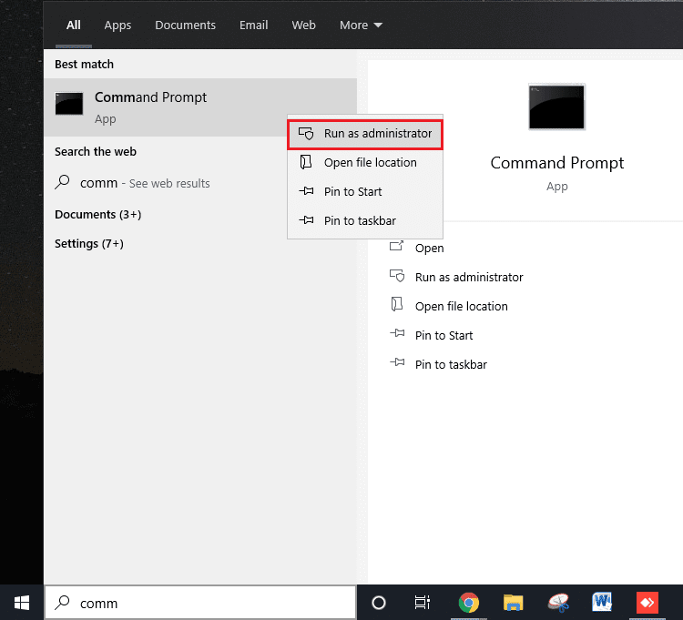The image size is (683, 620).
Task: Click Open in the right details pane
Action: tap(429, 248)
